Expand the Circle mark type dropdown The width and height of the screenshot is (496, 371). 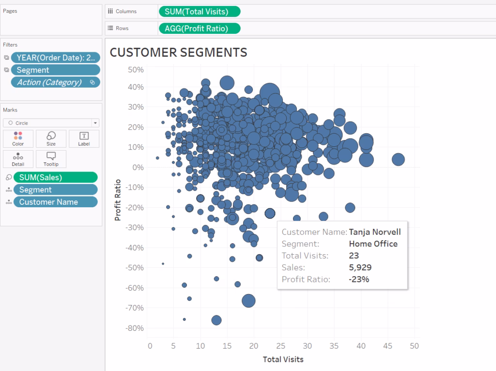click(x=95, y=123)
